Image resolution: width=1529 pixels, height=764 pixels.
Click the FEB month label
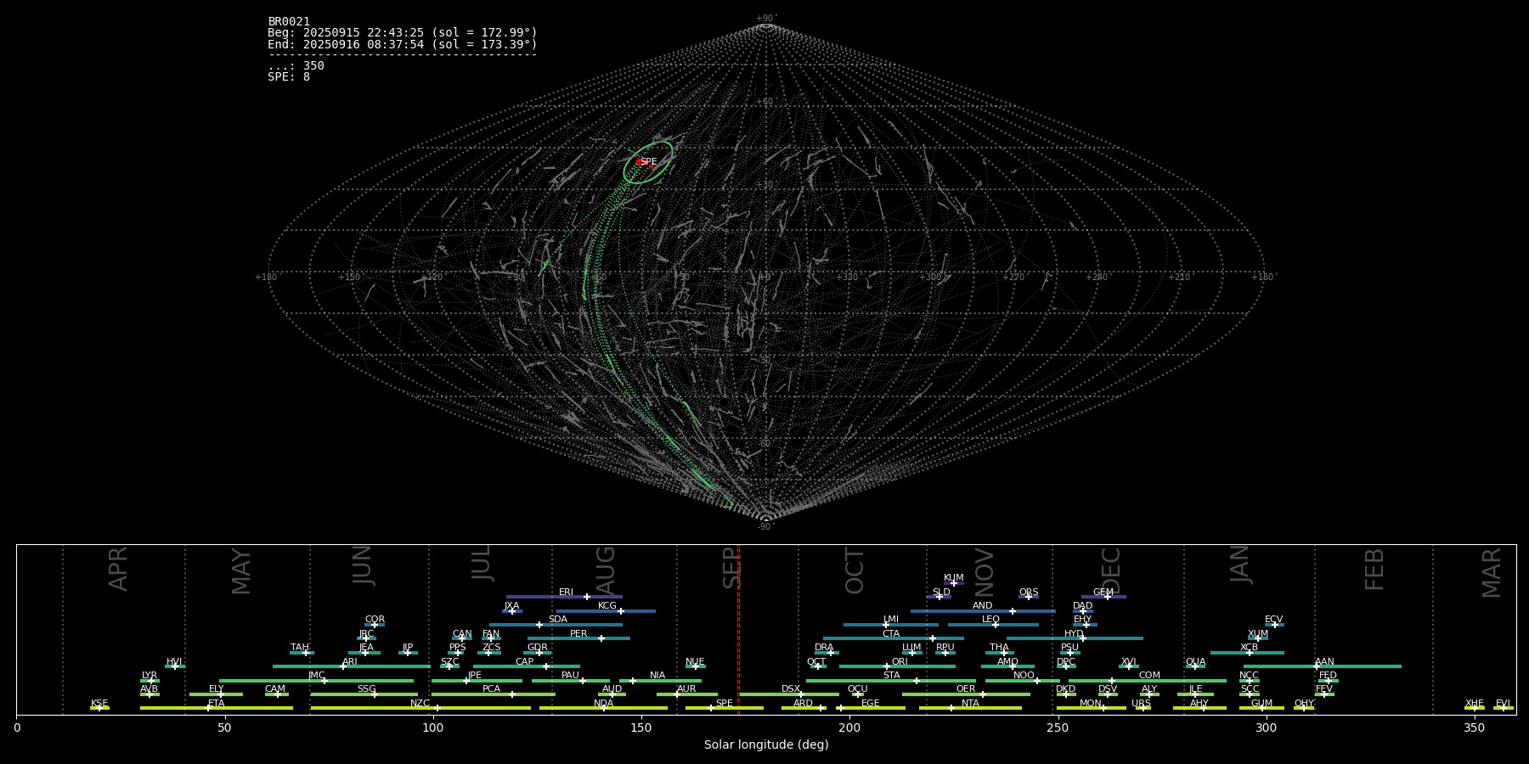coord(1374,569)
